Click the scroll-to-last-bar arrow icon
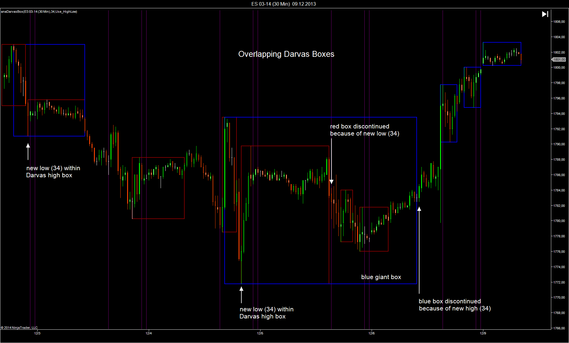Screen dimensions: 569x343 [x=545, y=14]
